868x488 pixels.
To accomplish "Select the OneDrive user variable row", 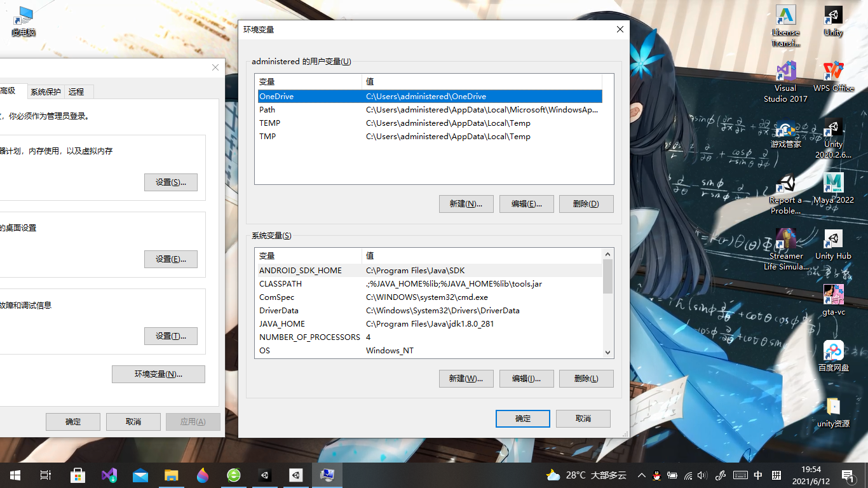I will coord(429,97).
